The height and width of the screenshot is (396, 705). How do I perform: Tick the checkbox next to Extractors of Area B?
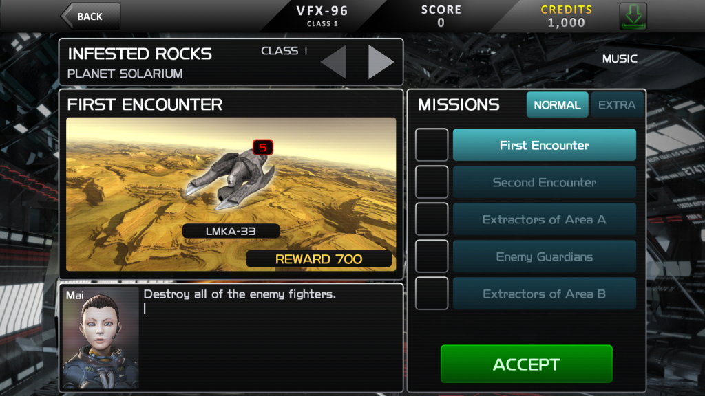pyautogui.click(x=432, y=294)
